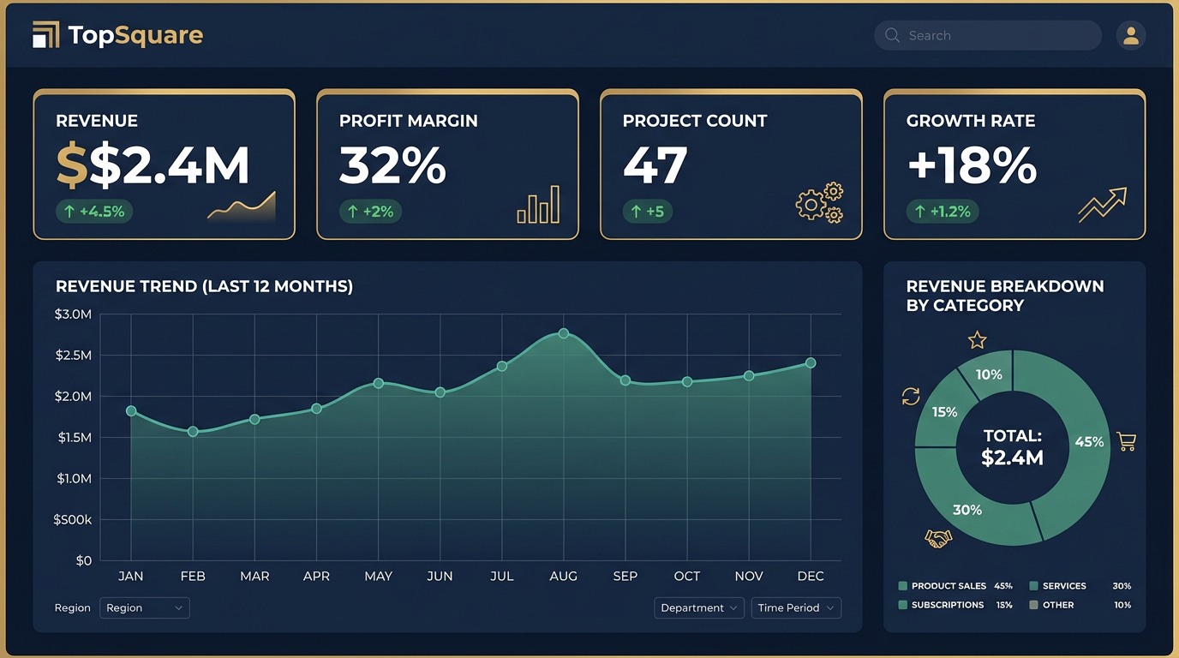Open the user account menu
Screen dimensions: 1179x658
pyautogui.click(x=1131, y=35)
